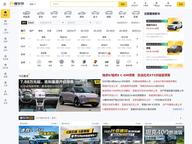Go to 首页 in the sidebar

[5, 14]
